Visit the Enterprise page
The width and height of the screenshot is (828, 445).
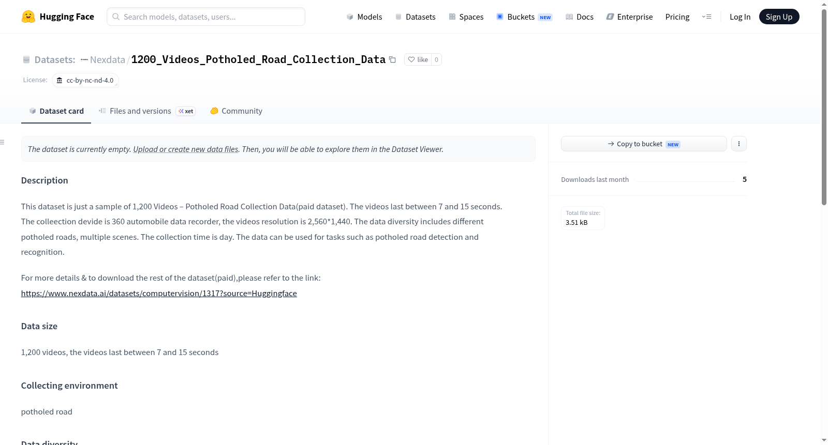click(629, 17)
